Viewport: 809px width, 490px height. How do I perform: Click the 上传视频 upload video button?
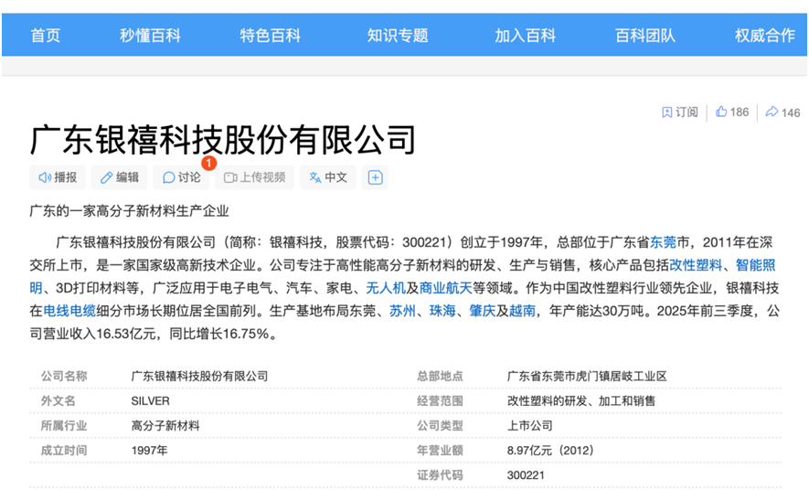click(254, 177)
